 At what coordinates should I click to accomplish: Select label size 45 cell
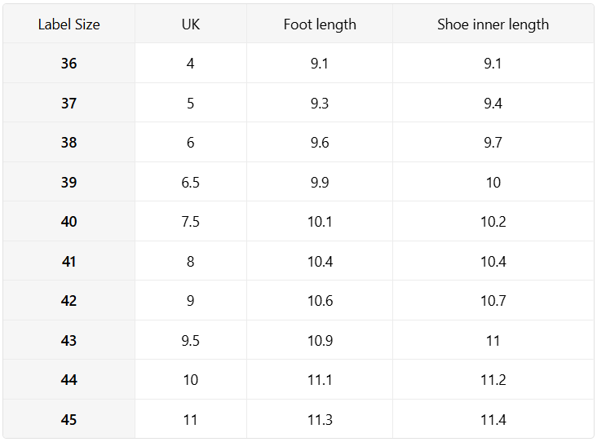coord(69,420)
